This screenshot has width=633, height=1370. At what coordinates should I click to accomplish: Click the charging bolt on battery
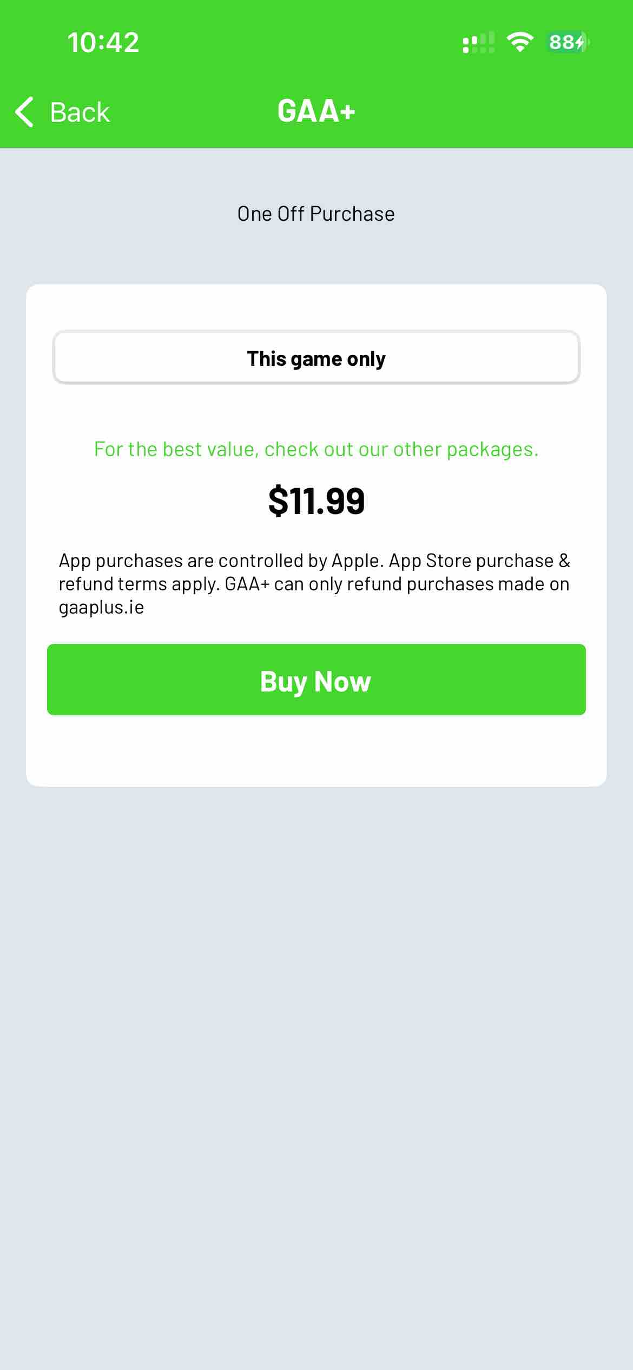point(581,42)
